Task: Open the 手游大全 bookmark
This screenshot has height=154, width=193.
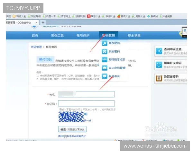Action: (x=109, y=16)
